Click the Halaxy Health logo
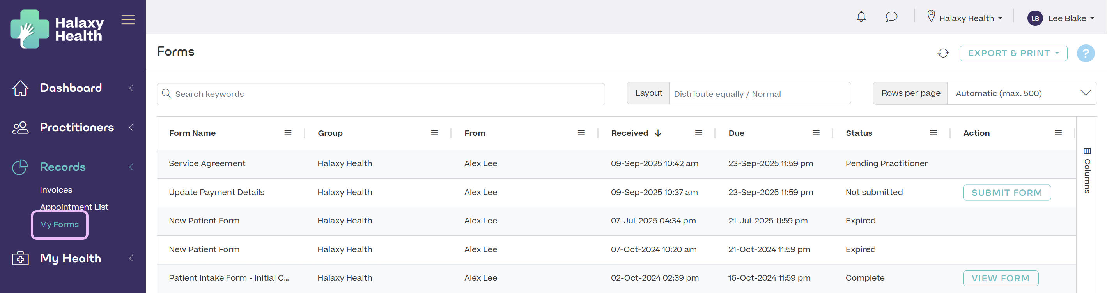 click(x=57, y=29)
